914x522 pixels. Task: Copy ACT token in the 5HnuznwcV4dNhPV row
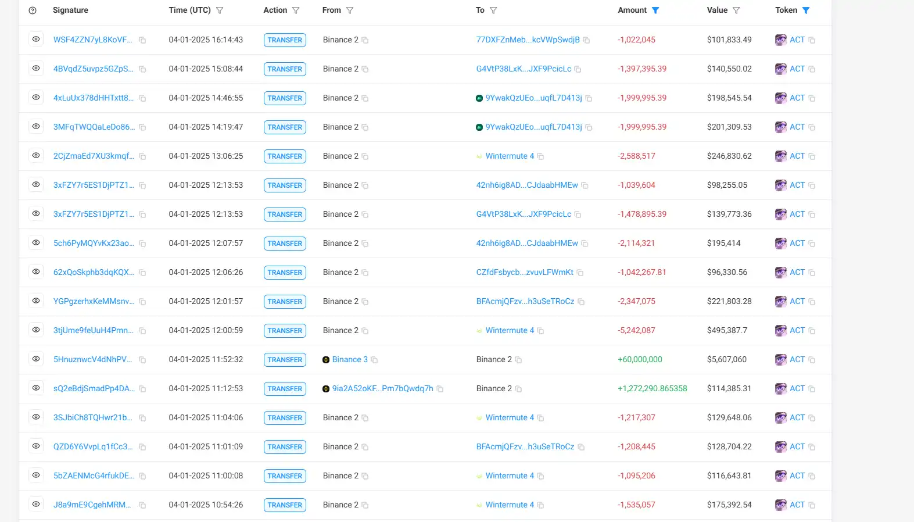812,360
